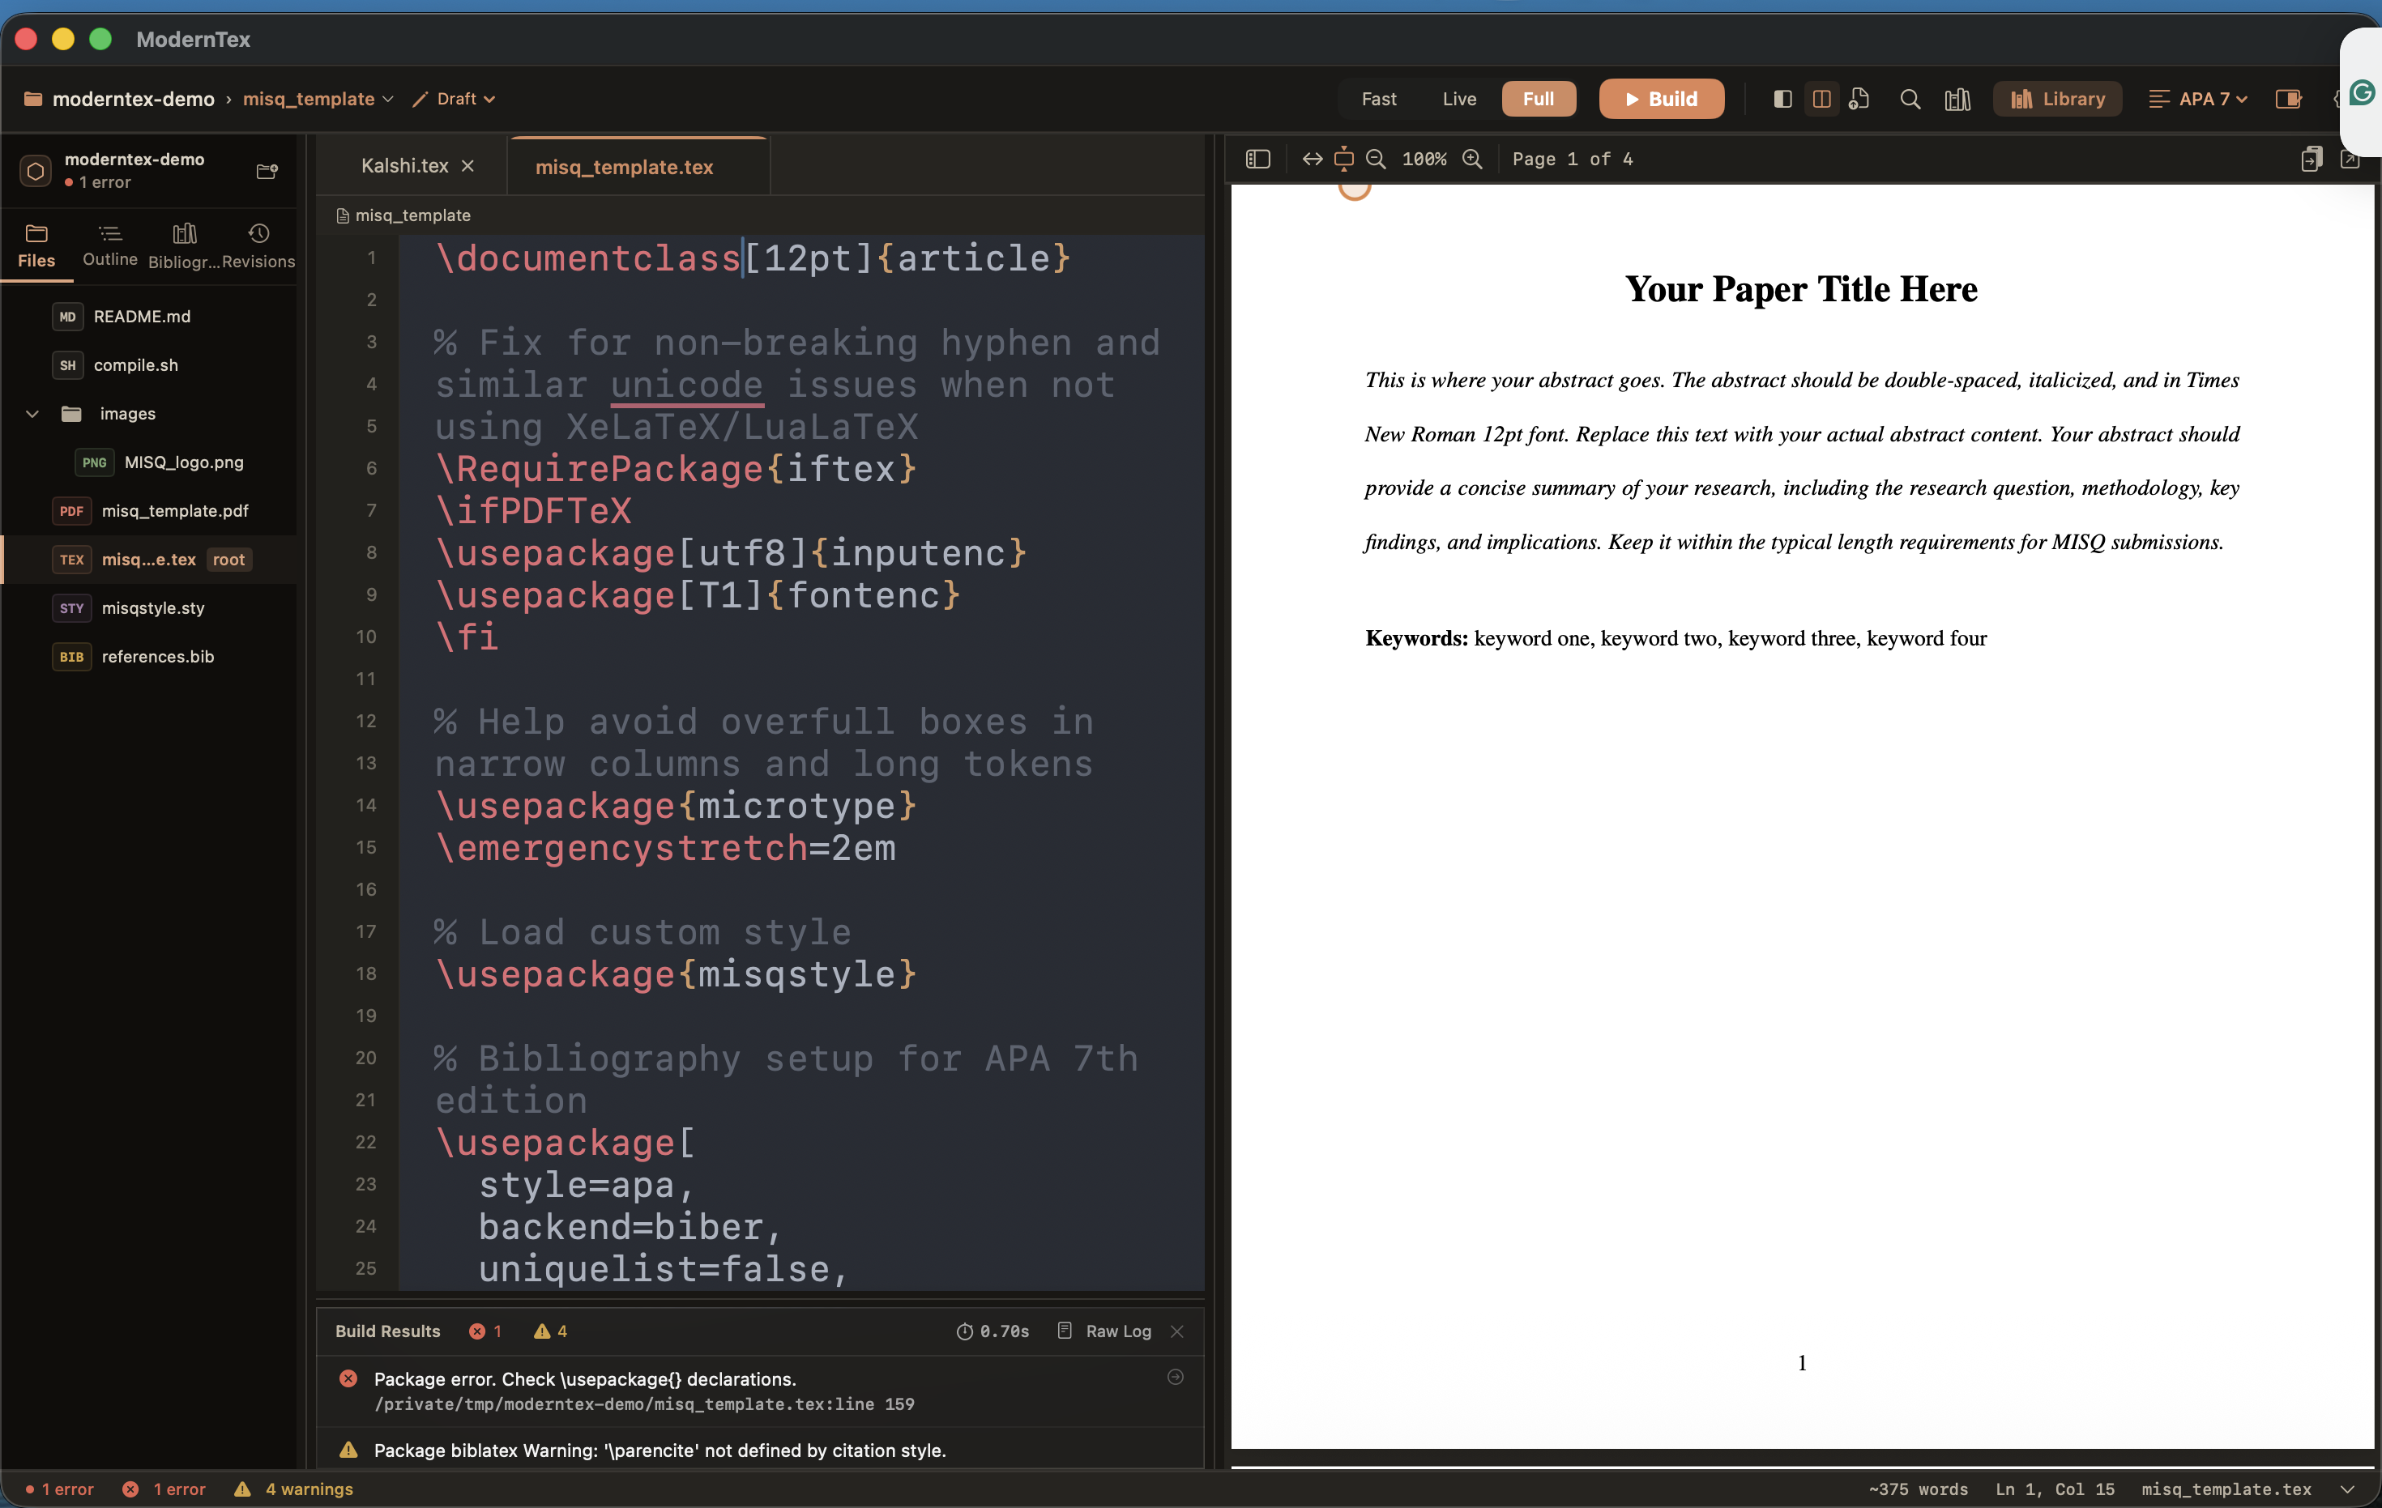Open the Library button

pyautogui.click(x=2056, y=99)
